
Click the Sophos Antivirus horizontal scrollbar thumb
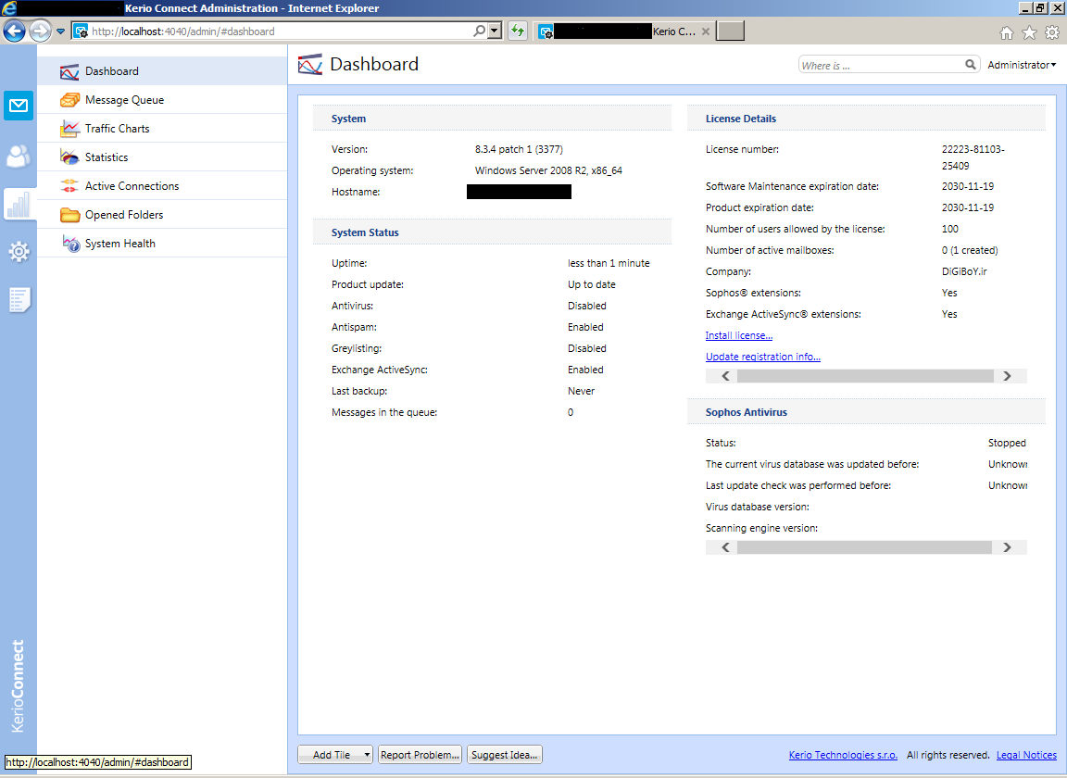coord(864,547)
